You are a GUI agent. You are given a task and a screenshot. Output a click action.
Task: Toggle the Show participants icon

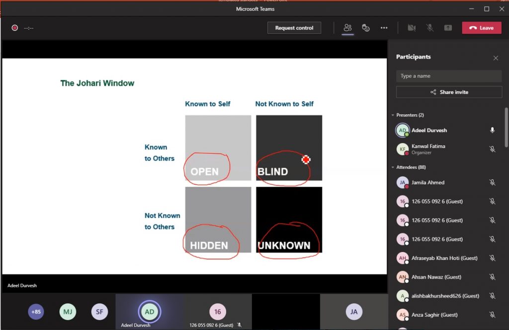pos(347,28)
